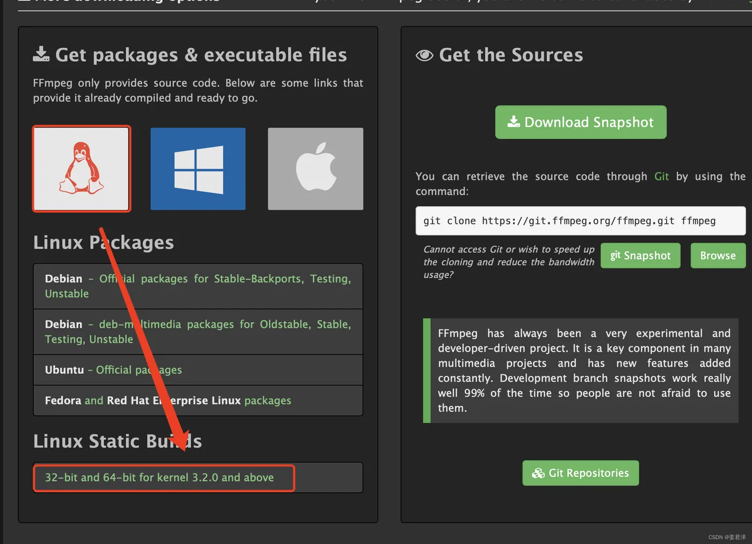This screenshot has height=544, width=752.
Task: Open 32-bit and 64-bit static builds link
Action: click(x=160, y=477)
